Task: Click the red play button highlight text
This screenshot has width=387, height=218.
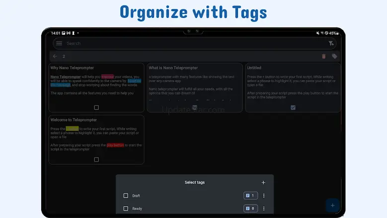Action: tap(115, 145)
